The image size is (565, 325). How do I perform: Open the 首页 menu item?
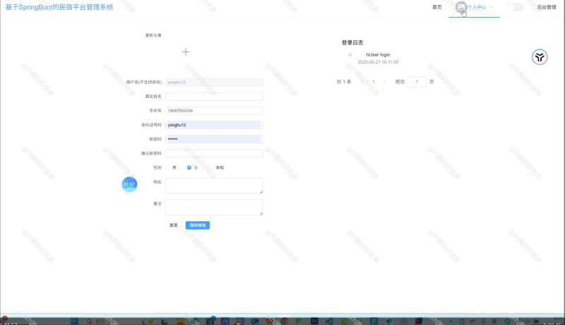tap(436, 7)
